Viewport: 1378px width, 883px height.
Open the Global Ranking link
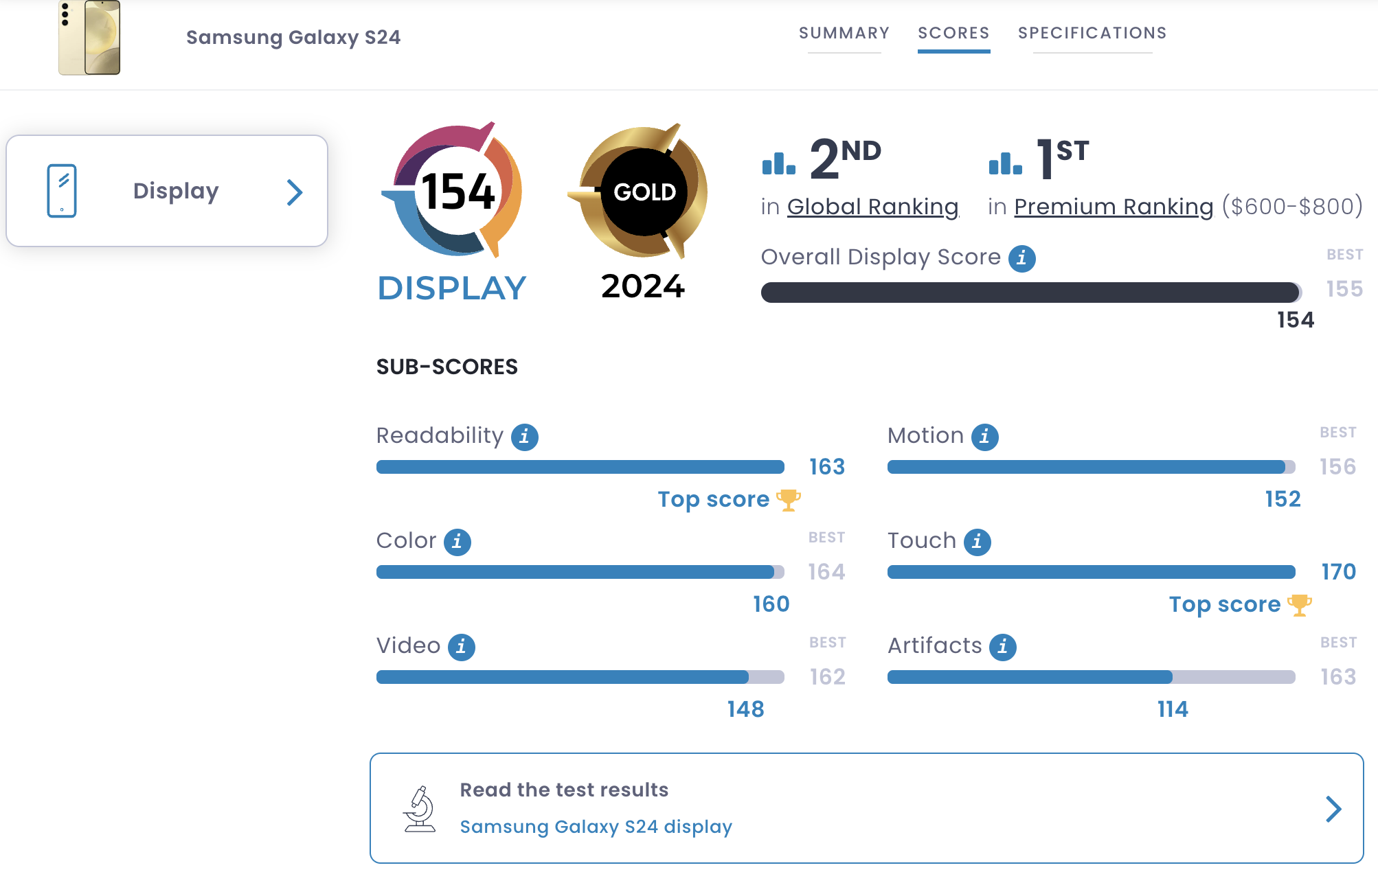click(872, 207)
